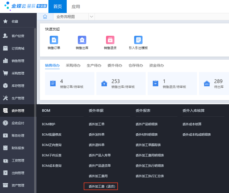Open the 销售订单 quick launch icon
Screen dimensions: 229x193
54,40
